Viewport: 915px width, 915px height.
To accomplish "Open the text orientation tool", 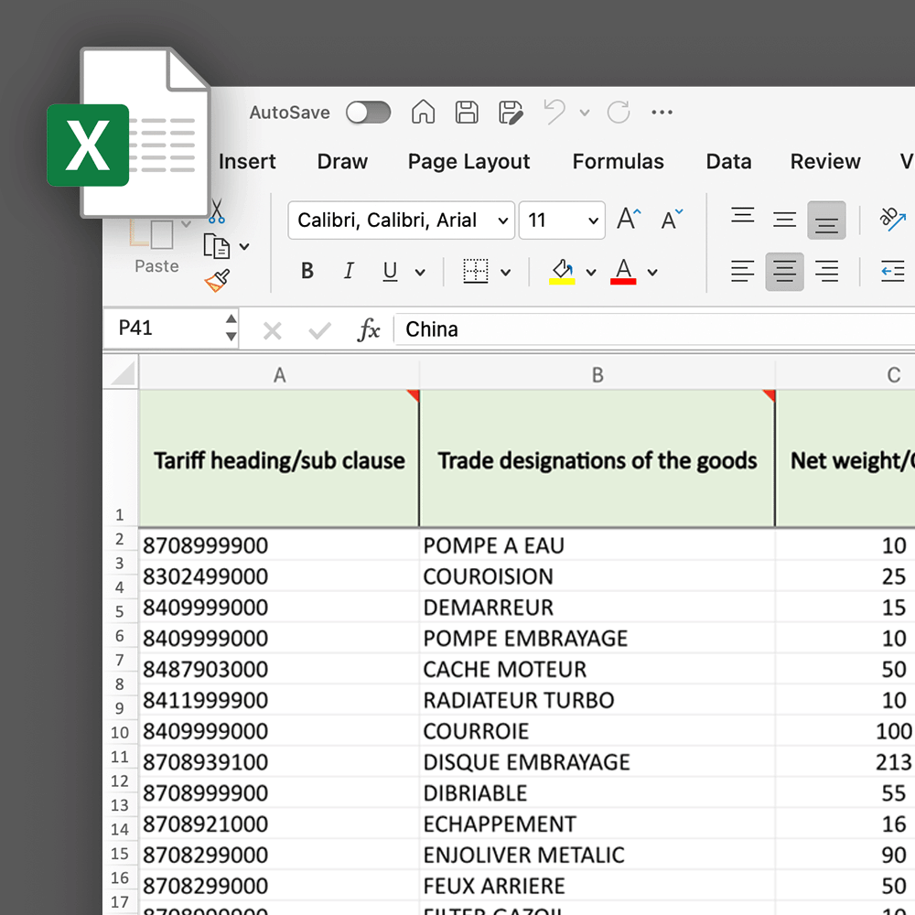I will (892, 219).
